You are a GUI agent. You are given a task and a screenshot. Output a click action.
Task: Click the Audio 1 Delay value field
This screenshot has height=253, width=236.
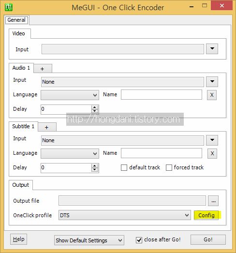pos(66,109)
